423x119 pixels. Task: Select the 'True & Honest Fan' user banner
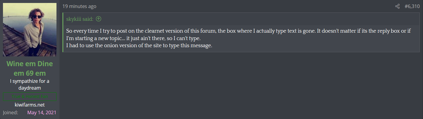point(29,96)
